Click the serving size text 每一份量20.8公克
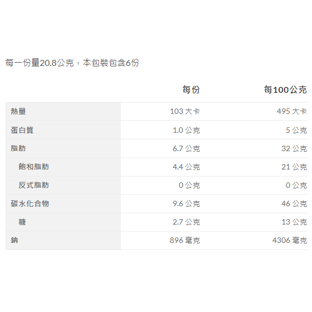Image resolution: width=312 pixels, height=312 pixels. click(39, 63)
